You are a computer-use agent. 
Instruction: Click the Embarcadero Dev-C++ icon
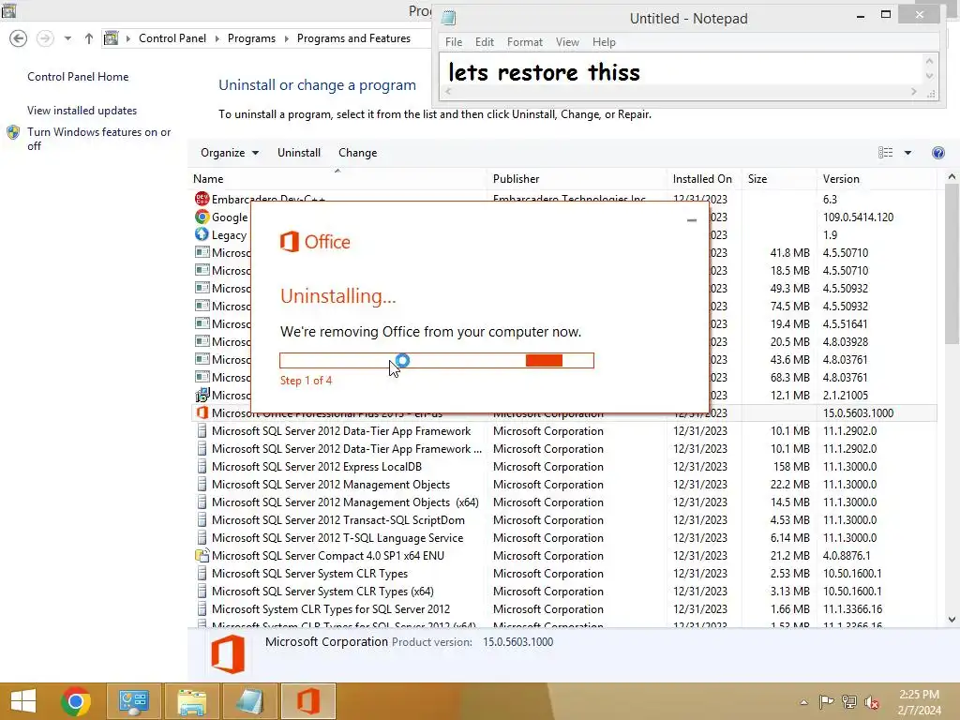(x=202, y=199)
